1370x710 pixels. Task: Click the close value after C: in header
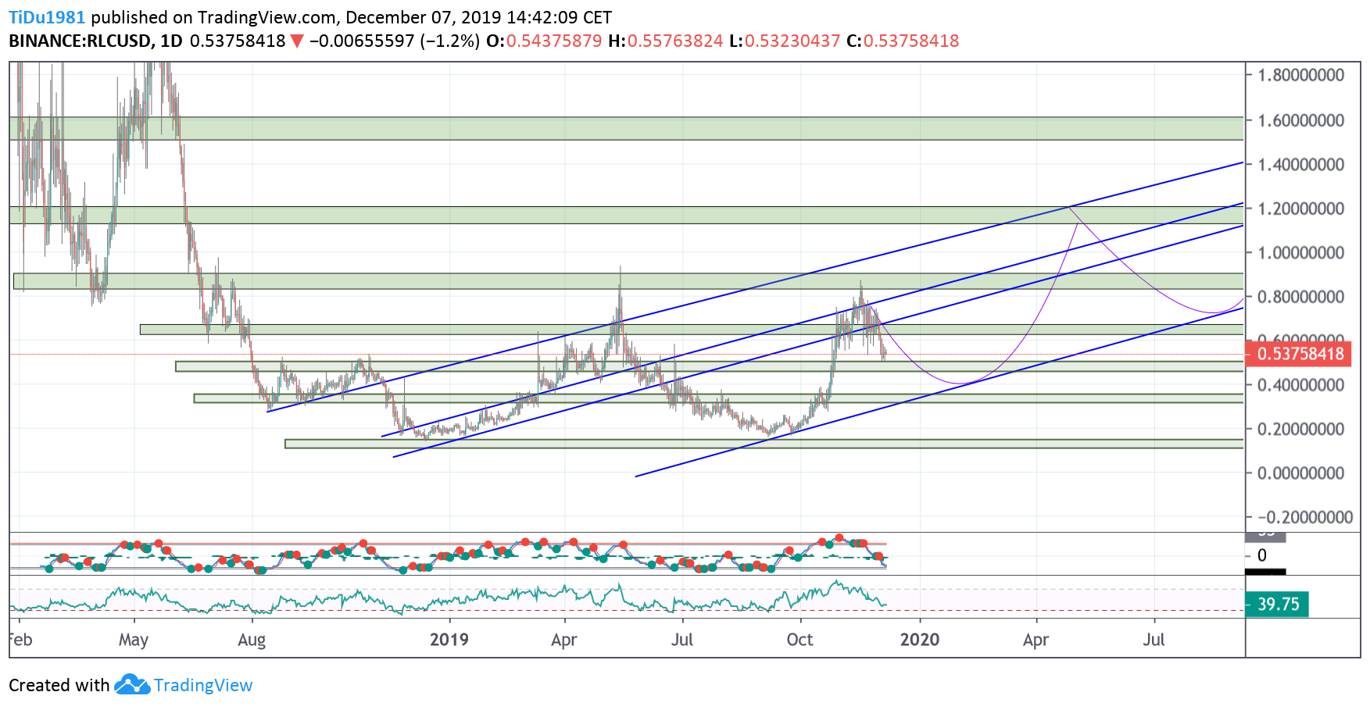point(911,41)
